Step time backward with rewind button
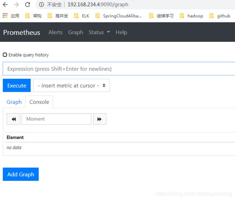235x200 pixels. point(13,119)
